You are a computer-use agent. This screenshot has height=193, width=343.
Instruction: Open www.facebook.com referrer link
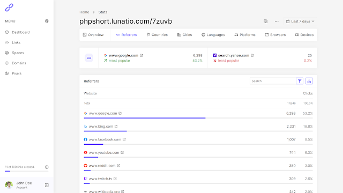tap(105, 139)
